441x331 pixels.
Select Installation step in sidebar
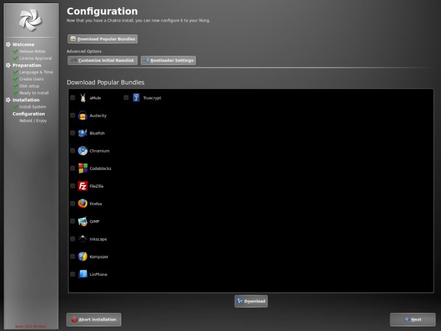[x=26, y=100]
